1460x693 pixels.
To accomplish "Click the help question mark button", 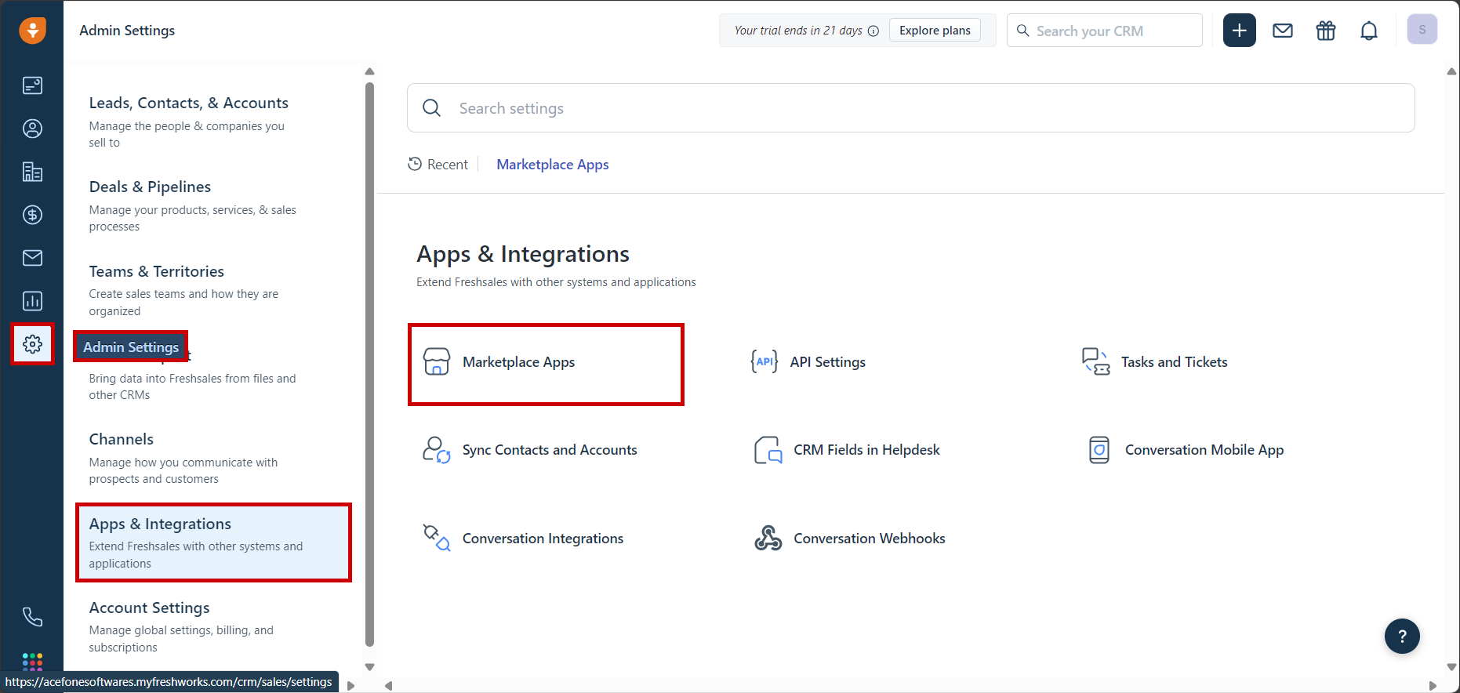I will point(1402,637).
